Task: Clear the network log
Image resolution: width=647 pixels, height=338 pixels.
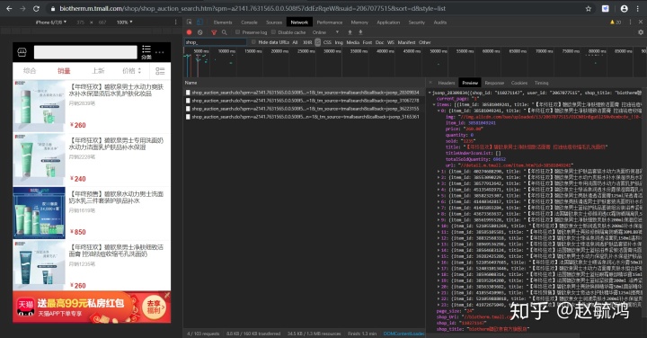Action: click(200, 32)
